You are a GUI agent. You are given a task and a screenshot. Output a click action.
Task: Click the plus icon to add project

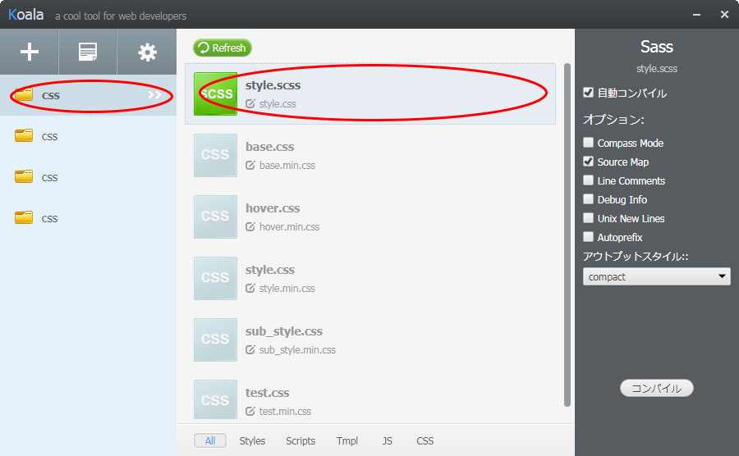pos(30,52)
